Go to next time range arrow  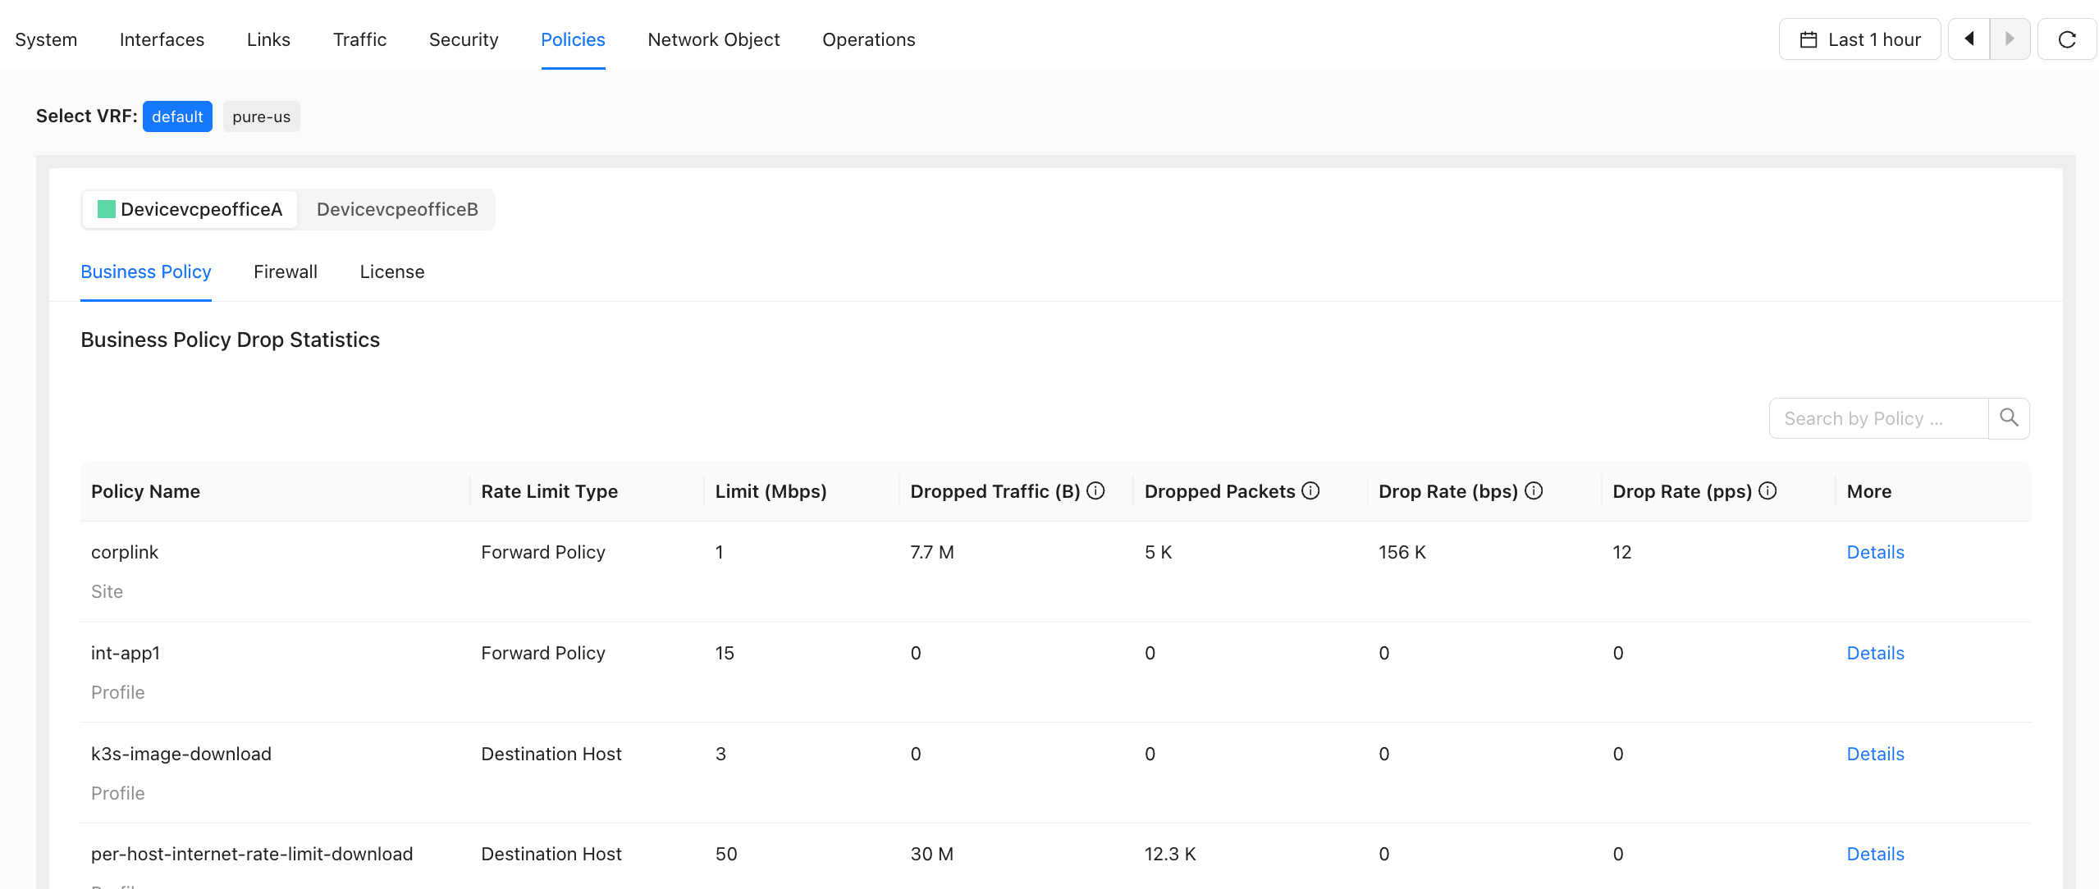click(2010, 39)
